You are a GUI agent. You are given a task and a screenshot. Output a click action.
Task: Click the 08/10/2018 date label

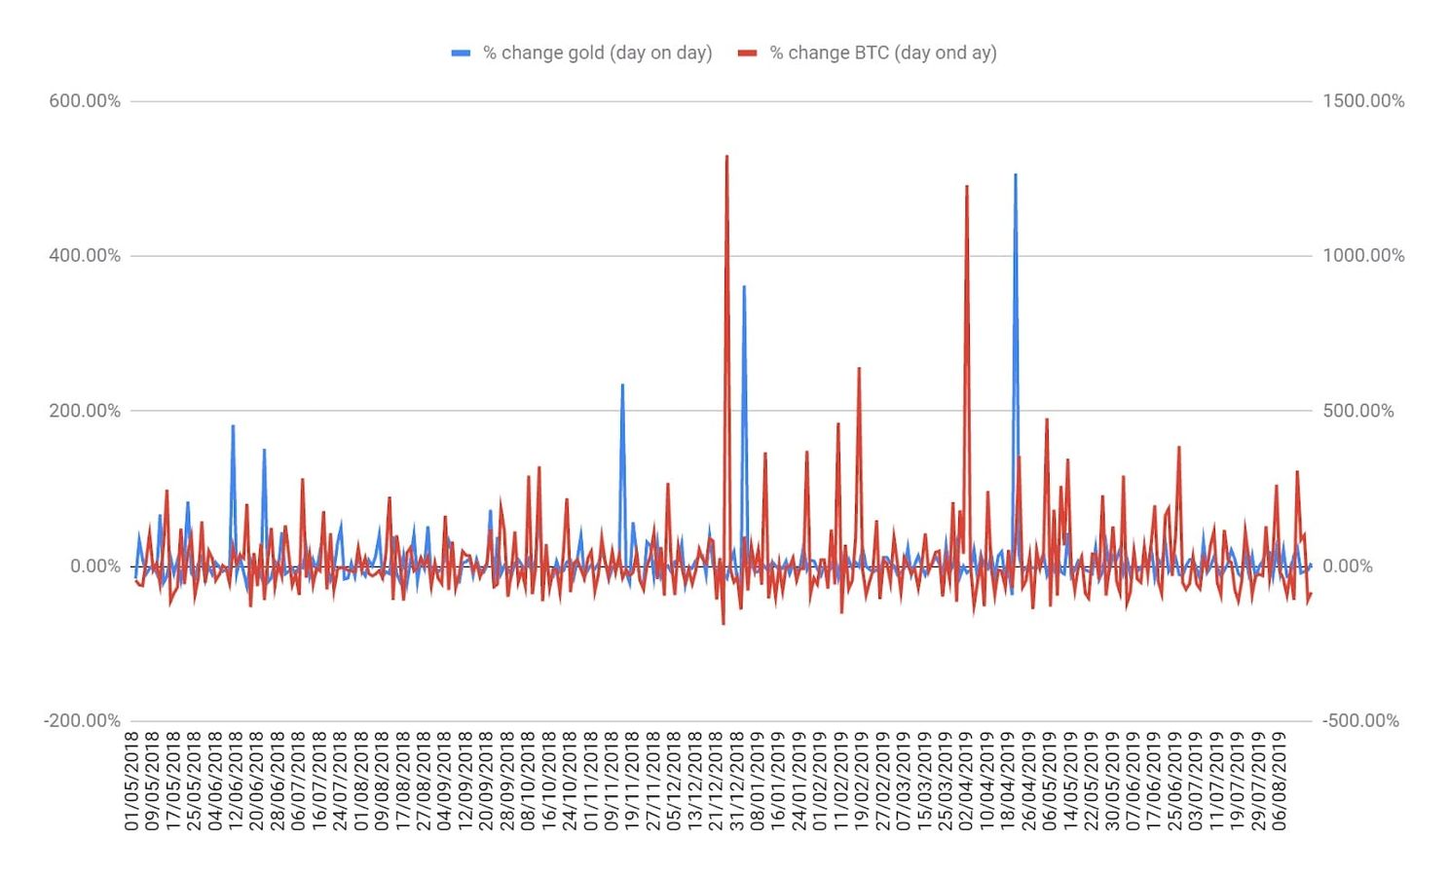pyautogui.click(x=528, y=783)
